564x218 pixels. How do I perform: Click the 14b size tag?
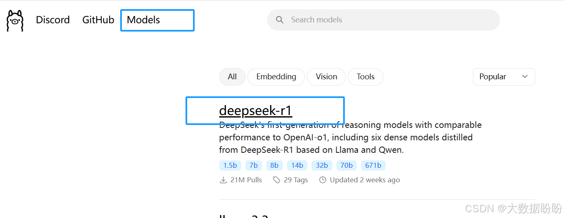click(x=297, y=165)
